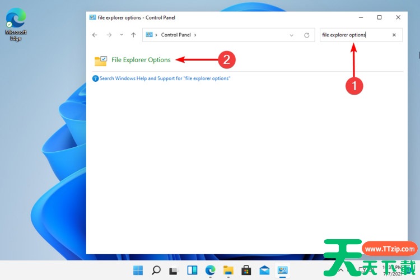Open the File Explorer Options result
420x280 pixels.
141,60
